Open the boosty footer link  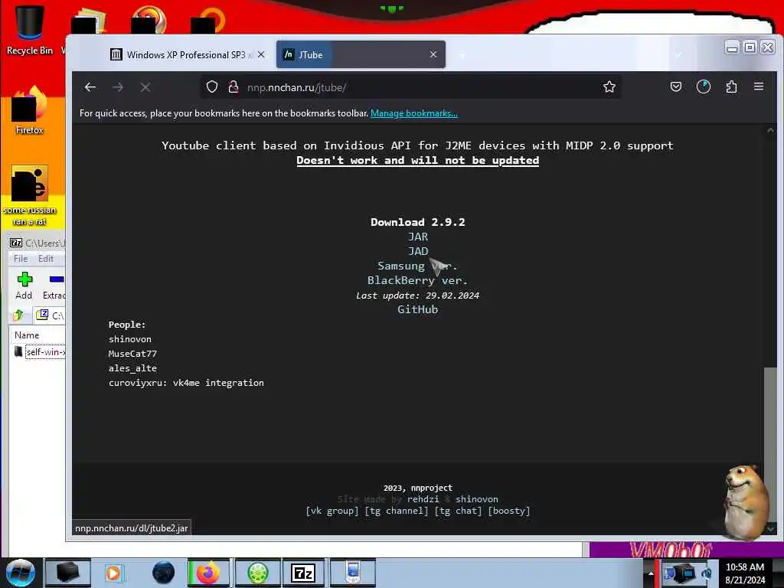509,511
